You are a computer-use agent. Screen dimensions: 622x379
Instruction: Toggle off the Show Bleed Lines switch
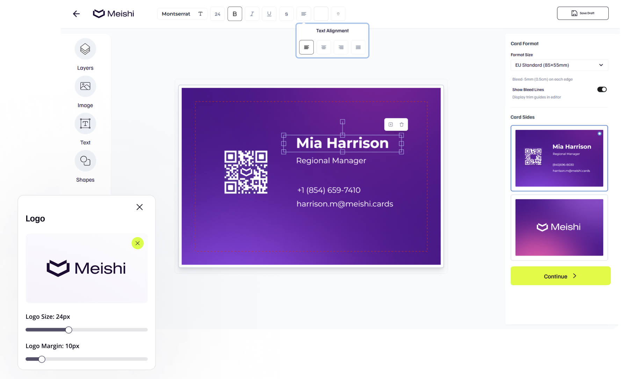point(602,89)
